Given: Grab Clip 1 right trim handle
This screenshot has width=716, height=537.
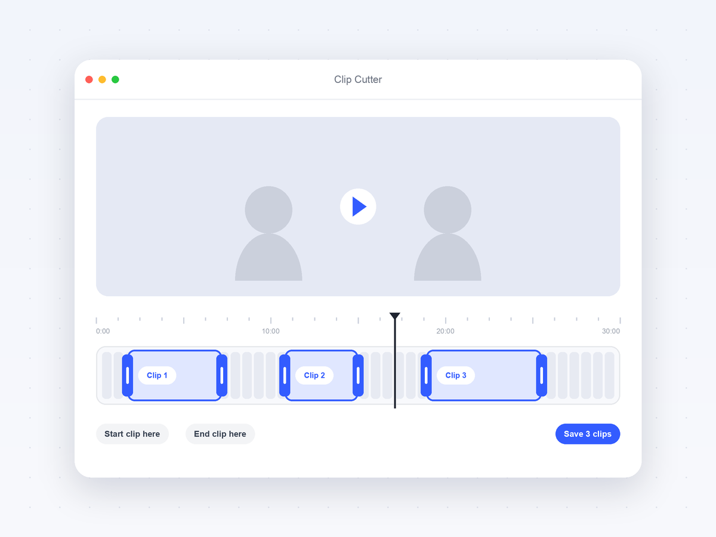Looking at the screenshot, I should 222,375.
